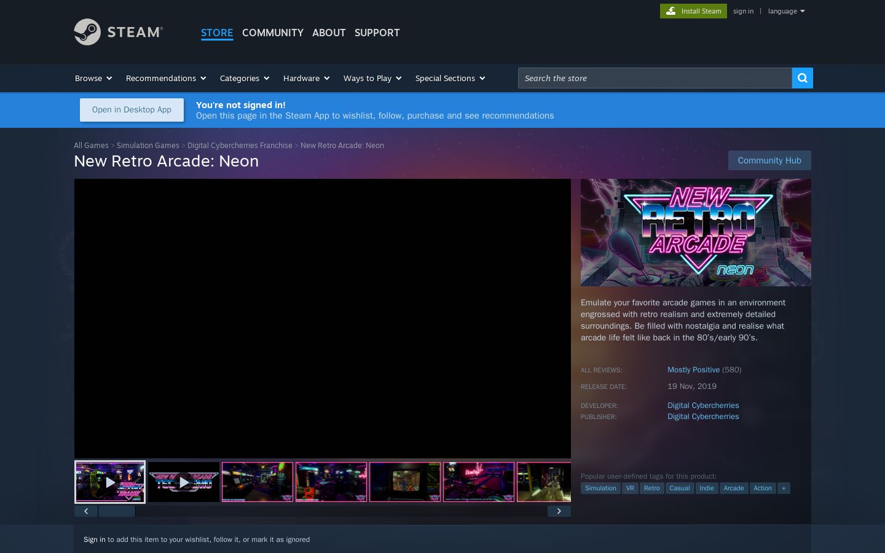Open the Community Hub
Screen dimensions: 885x553
pyautogui.click(x=769, y=160)
